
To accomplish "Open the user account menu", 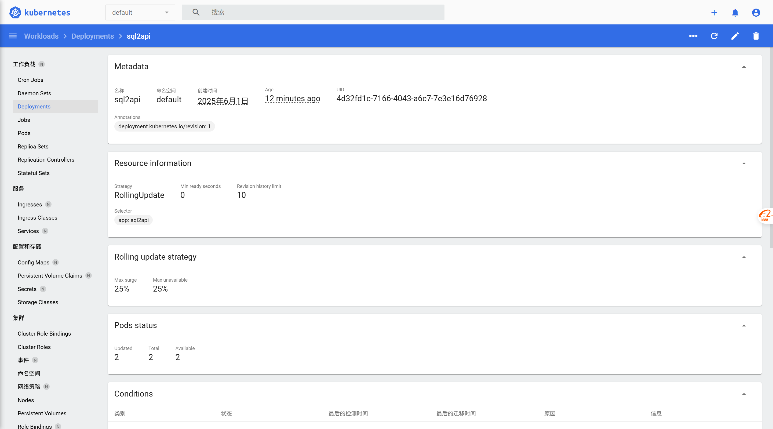I will 756,13.
